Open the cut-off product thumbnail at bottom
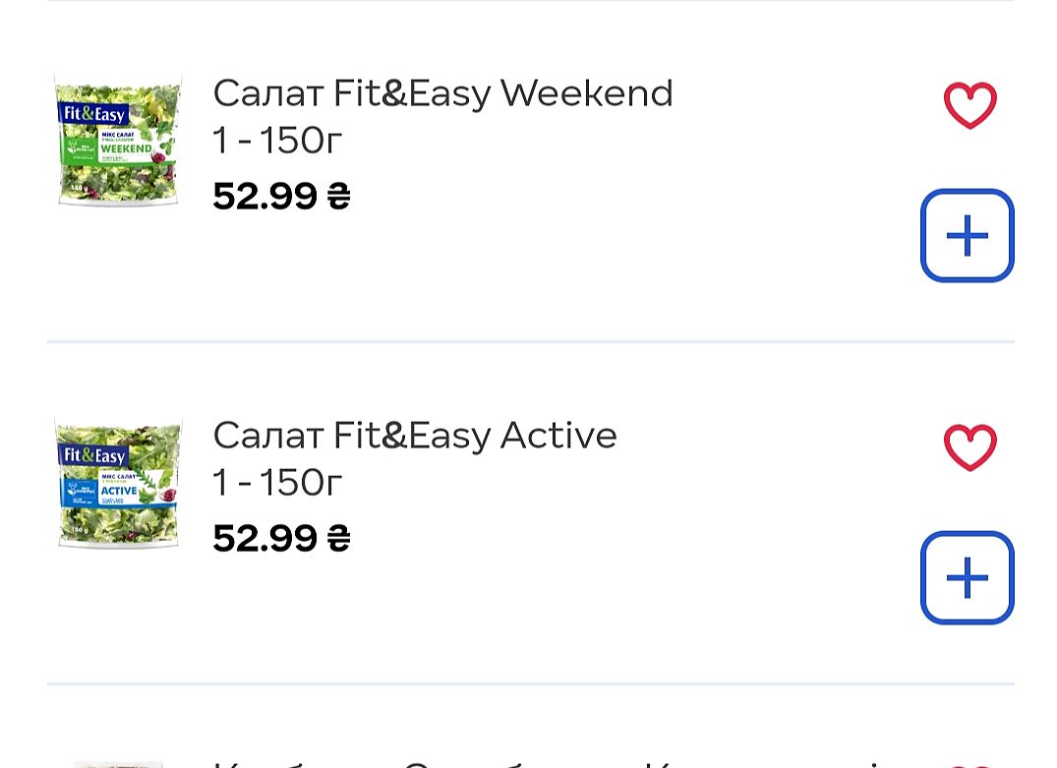 coord(118,764)
